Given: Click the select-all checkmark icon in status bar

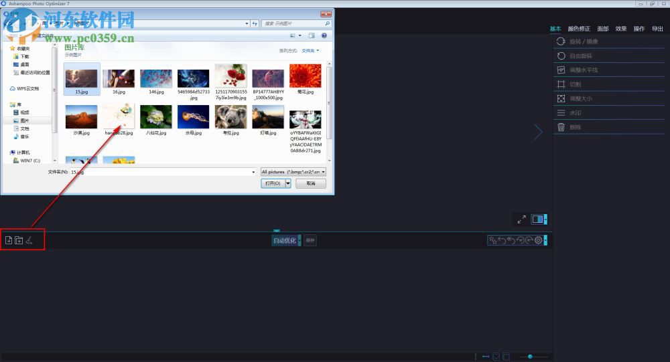Looking at the screenshot, I should (496, 357).
